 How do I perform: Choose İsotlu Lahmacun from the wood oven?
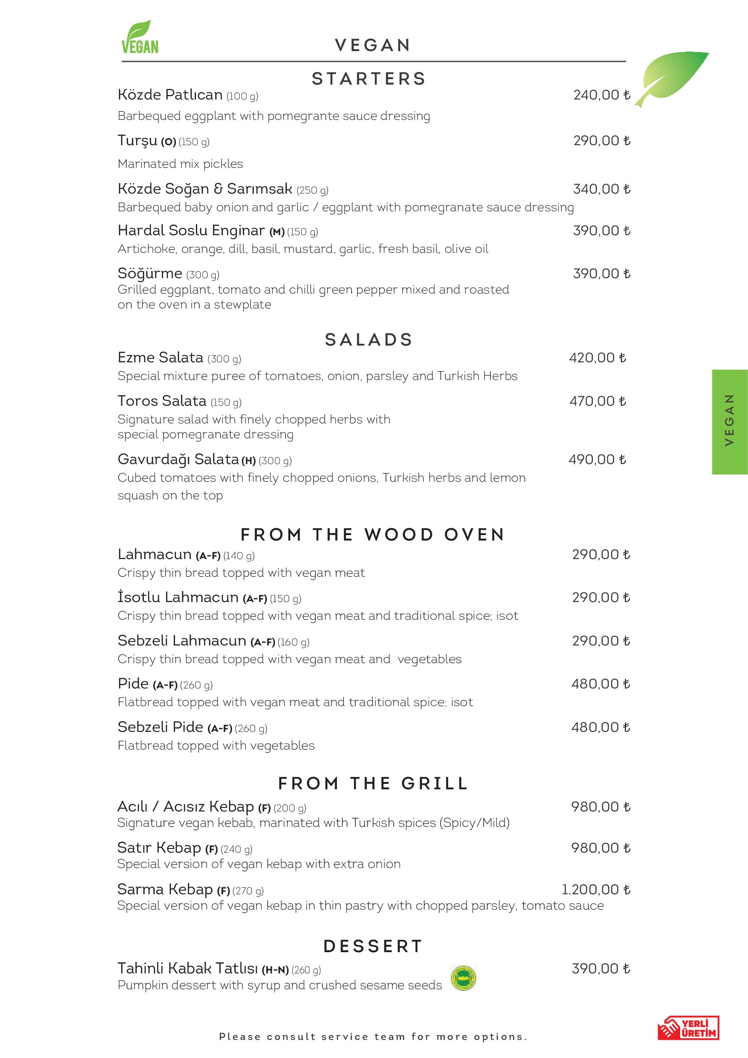pos(178,597)
